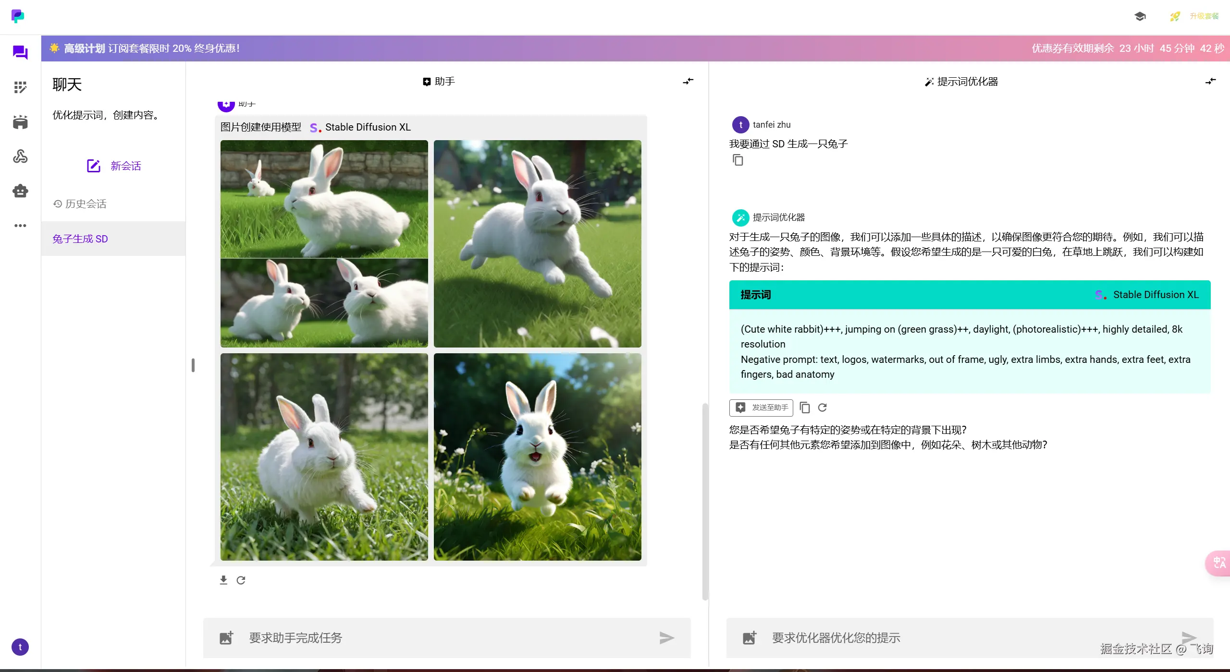
Task: Open the jumping rabbit top-right thumbnail
Action: (x=537, y=244)
